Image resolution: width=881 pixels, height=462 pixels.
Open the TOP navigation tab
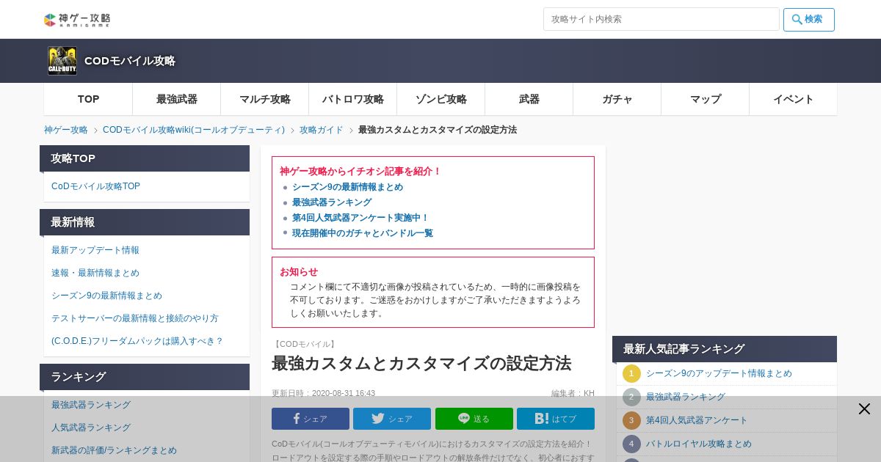(x=88, y=99)
